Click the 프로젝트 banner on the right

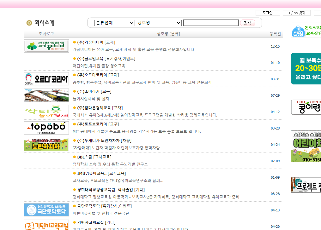tap(306, 185)
